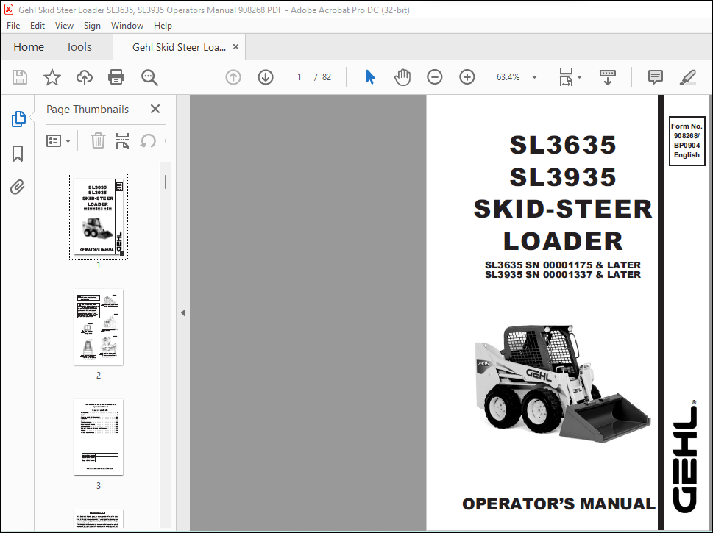
Task: Upload file to cloud icon
Action: [x=84, y=77]
